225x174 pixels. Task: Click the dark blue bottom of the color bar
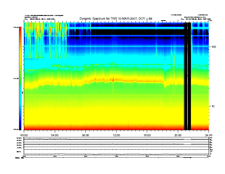[20, 126]
